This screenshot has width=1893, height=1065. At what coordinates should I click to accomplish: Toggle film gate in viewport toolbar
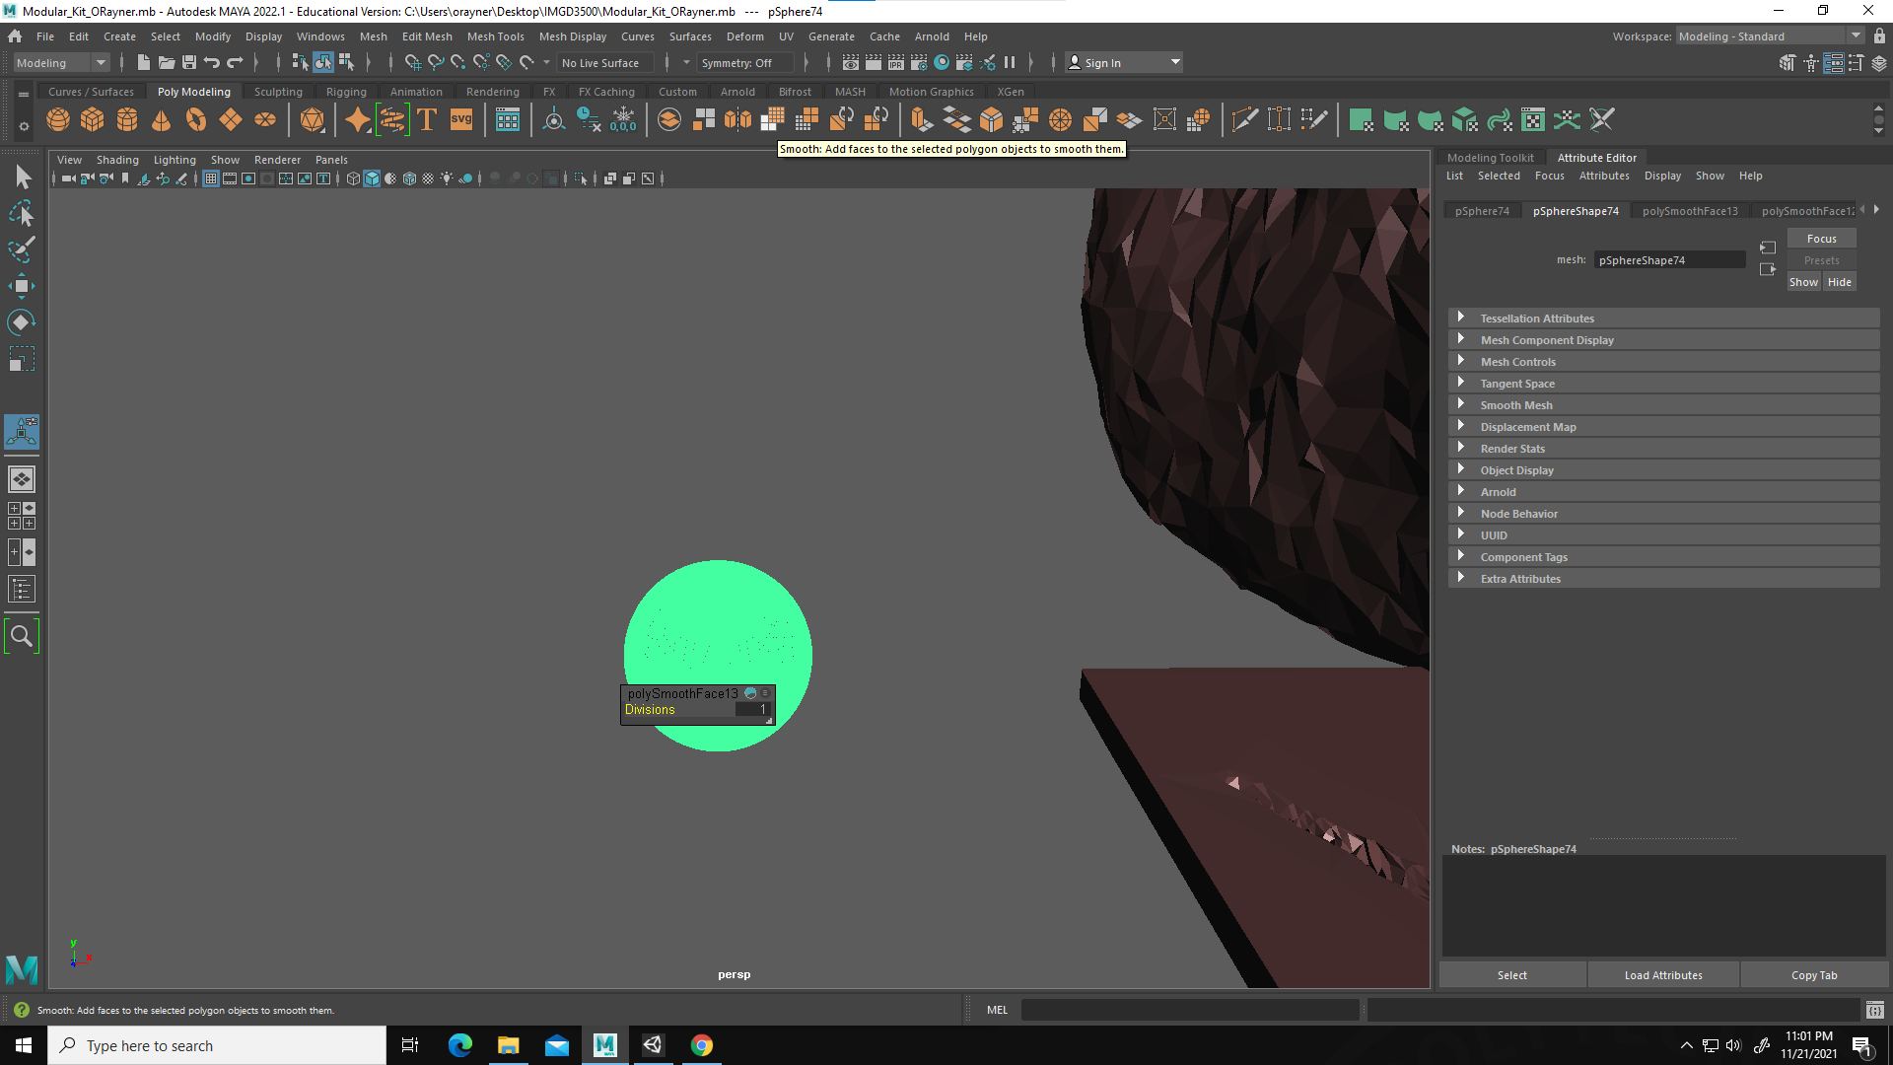click(230, 178)
